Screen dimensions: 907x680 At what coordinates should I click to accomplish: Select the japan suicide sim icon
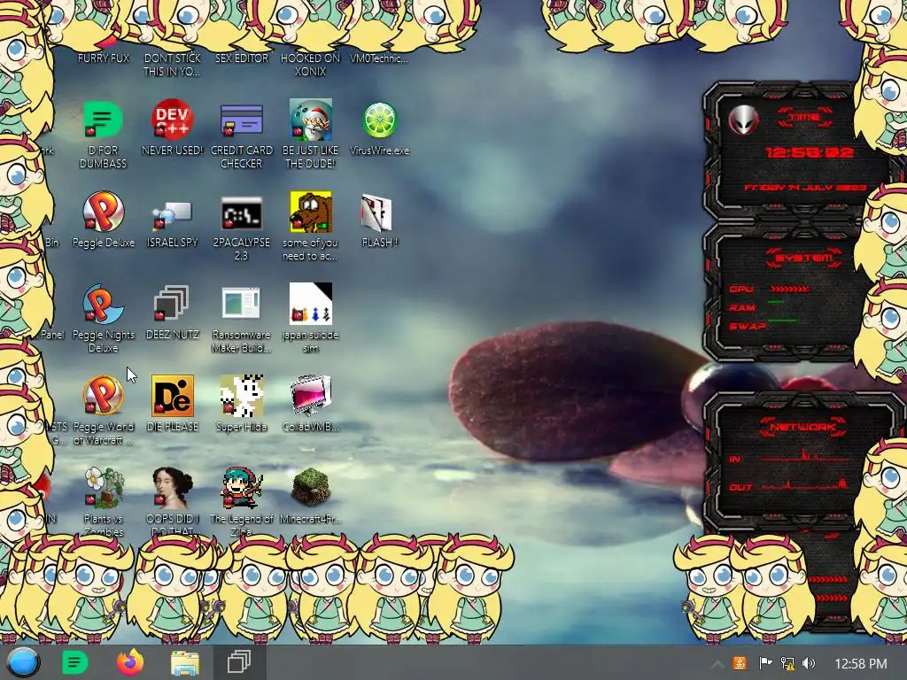tap(311, 304)
